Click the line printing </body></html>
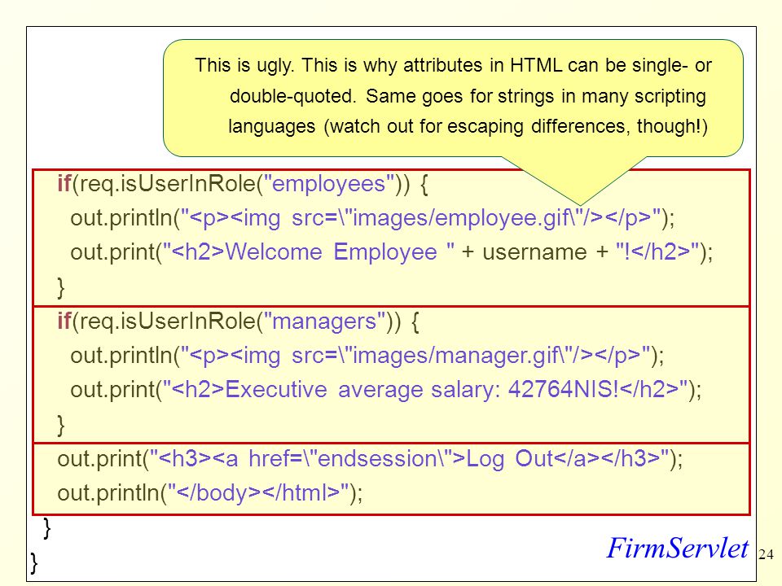This screenshot has width=782, height=586. (210, 493)
